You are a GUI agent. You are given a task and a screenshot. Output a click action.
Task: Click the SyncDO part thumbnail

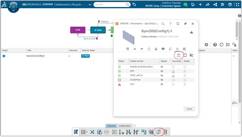tap(128, 37)
